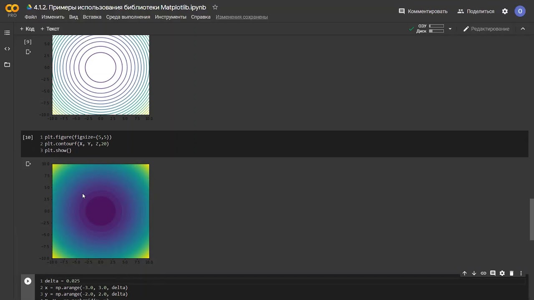Clear output icon of cell 10
This screenshot has height=300, width=534.
[28, 164]
